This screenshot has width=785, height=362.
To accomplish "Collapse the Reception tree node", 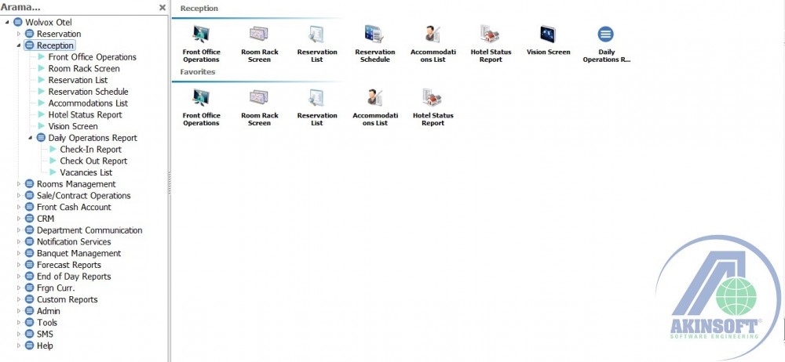I will [x=19, y=45].
